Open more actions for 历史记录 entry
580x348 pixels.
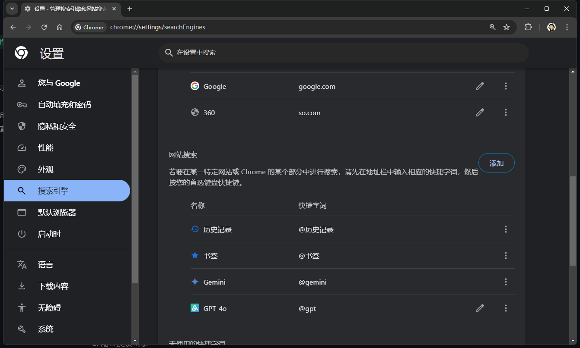[506, 229]
